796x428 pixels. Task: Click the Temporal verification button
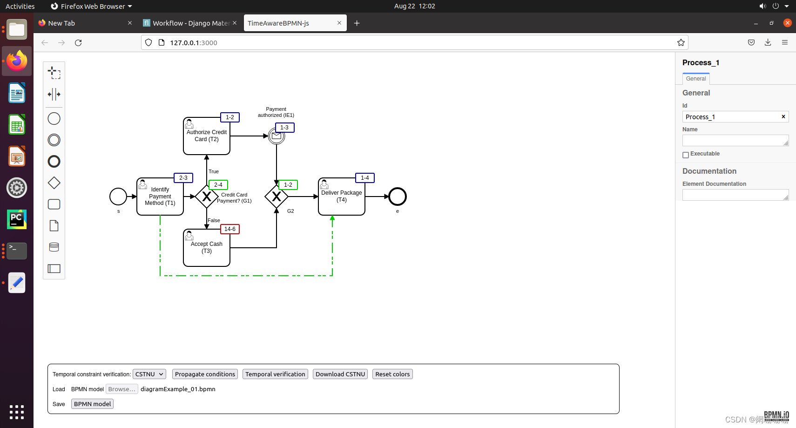(275, 374)
